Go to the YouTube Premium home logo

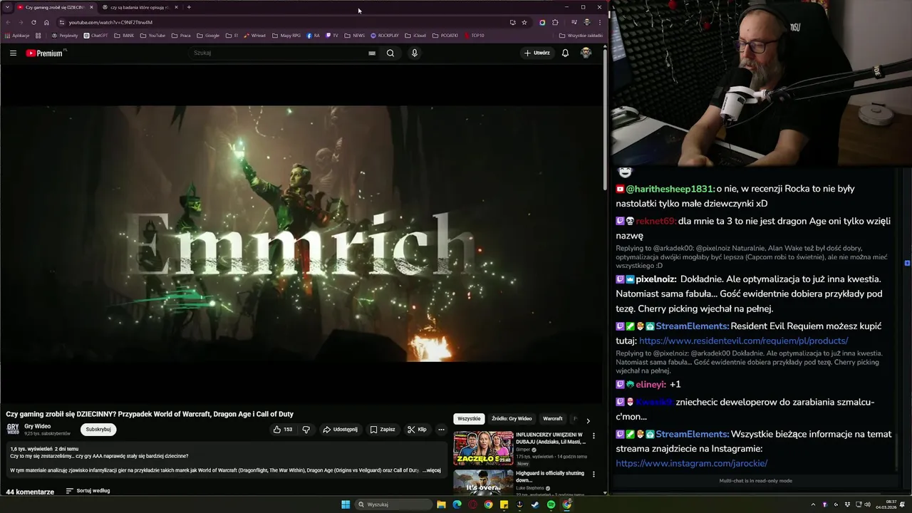pyautogui.click(x=46, y=53)
